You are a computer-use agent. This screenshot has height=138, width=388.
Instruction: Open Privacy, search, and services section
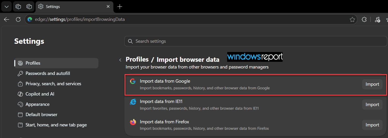click(x=53, y=84)
